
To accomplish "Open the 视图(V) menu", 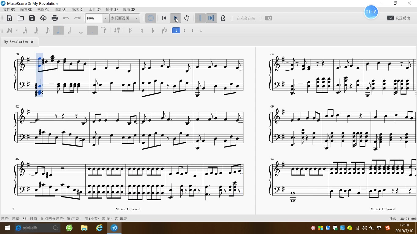I will [x=43, y=9].
